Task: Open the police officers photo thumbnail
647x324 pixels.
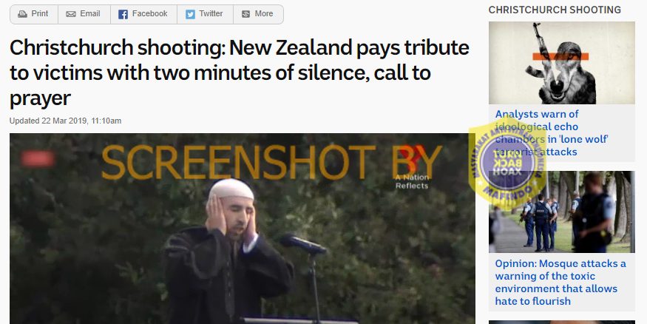Action: (x=561, y=212)
